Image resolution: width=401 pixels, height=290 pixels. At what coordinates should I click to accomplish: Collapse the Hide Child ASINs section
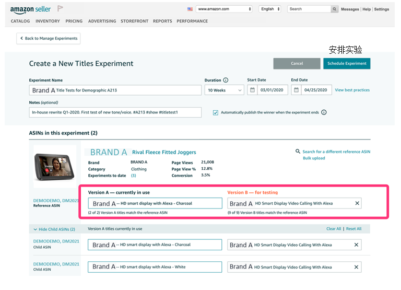(54, 229)
